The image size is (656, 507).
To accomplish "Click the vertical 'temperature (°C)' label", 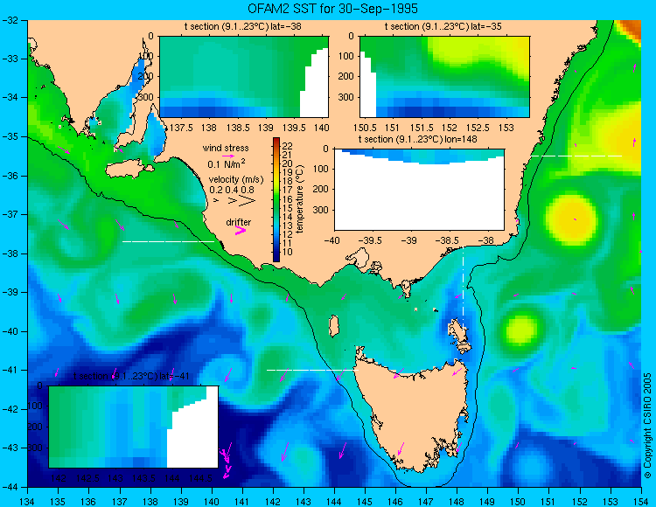I will pyautogui.click(x=299, y=199).
